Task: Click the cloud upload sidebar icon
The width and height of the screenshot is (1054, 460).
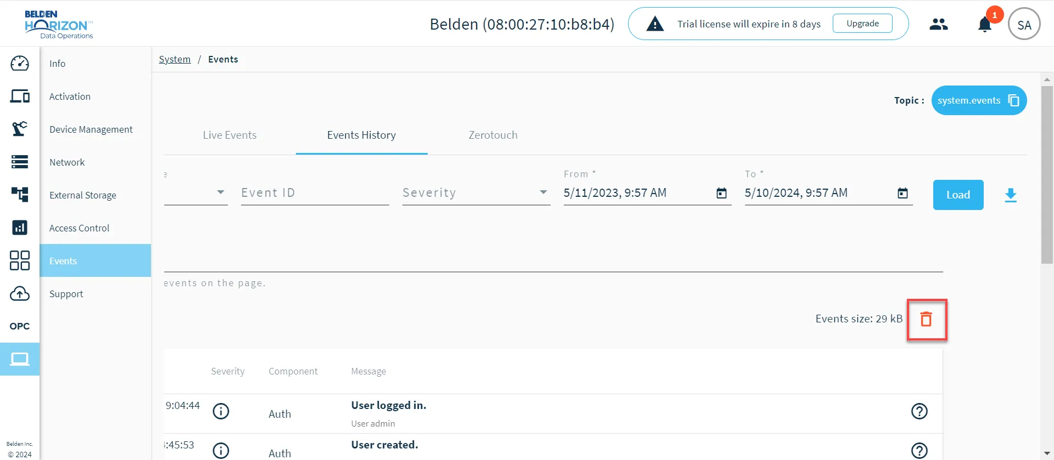Action: [20, 293]
